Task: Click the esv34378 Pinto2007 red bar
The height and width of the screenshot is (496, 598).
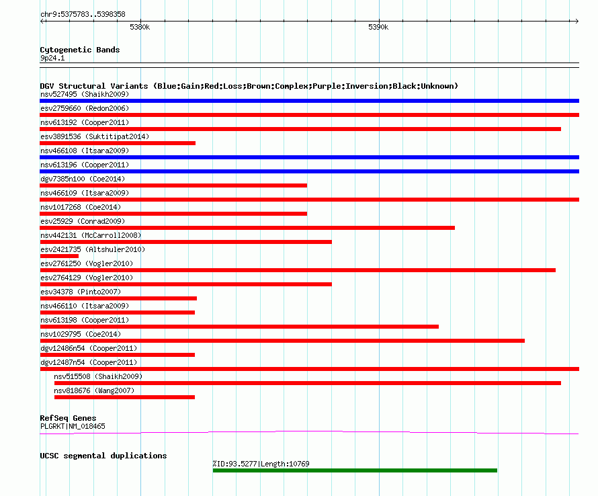Action: coord(118,298)
